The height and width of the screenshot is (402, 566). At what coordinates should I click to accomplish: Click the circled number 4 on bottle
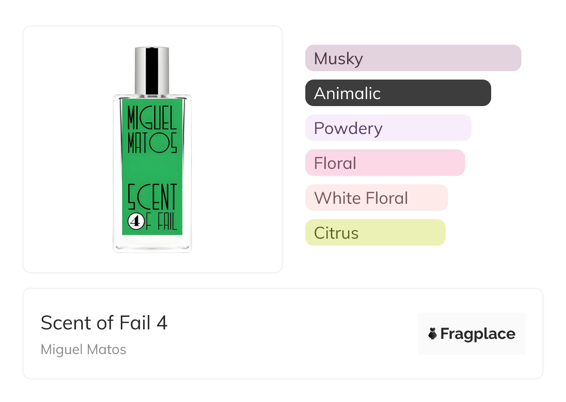[135, 222]
